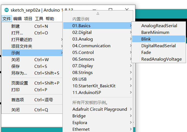Click the scroll-up triangle atop examples menu
The image size is (187, 132).
pyautogui.click(x=98, y=13)
